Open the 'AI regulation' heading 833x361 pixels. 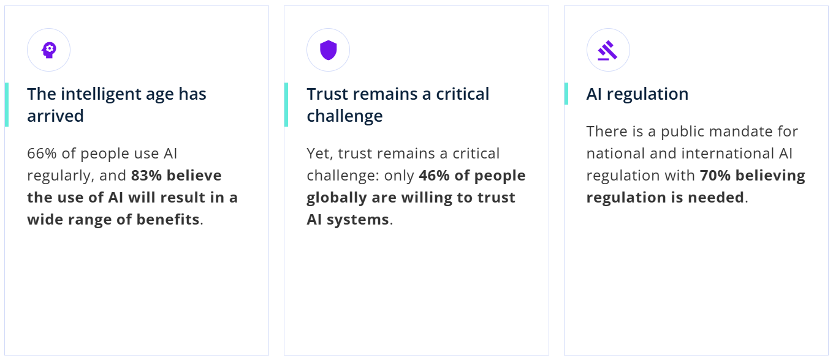click(637, 94)
